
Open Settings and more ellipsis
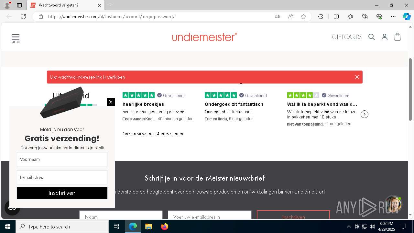click(393, 17)
